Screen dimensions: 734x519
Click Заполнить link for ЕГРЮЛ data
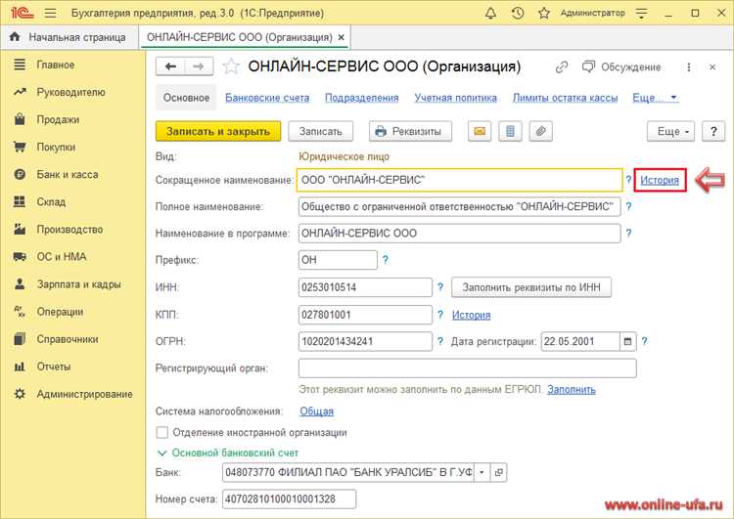point(572,389)
